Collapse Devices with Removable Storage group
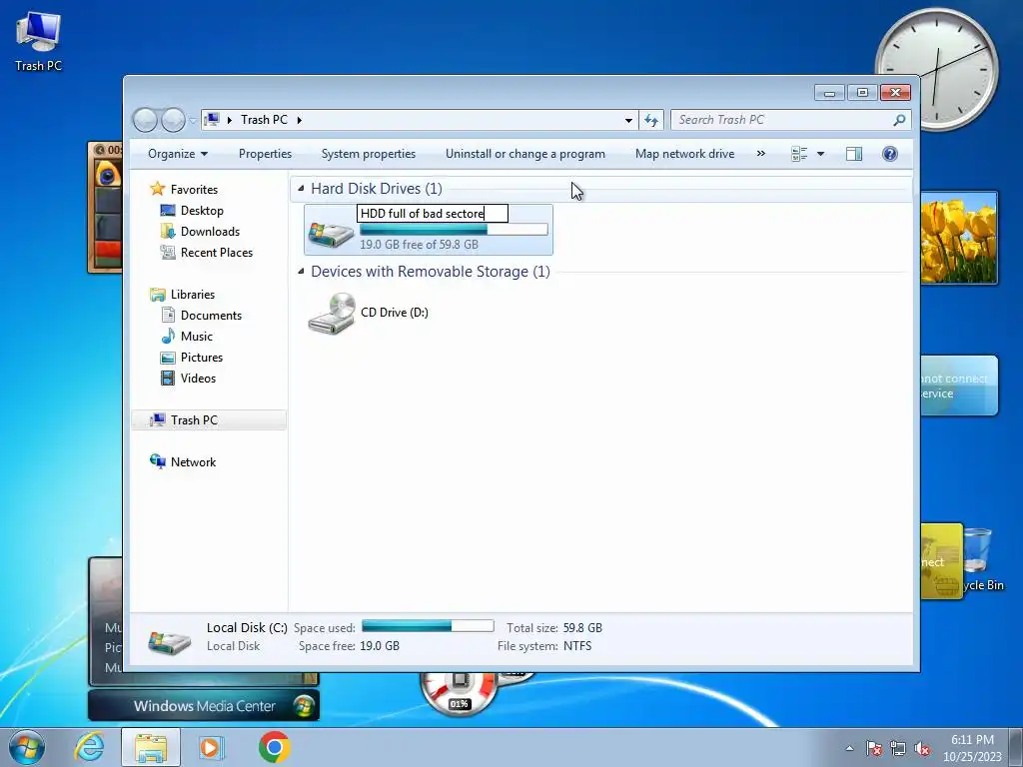1023x767 pixels. pos(301,272)
